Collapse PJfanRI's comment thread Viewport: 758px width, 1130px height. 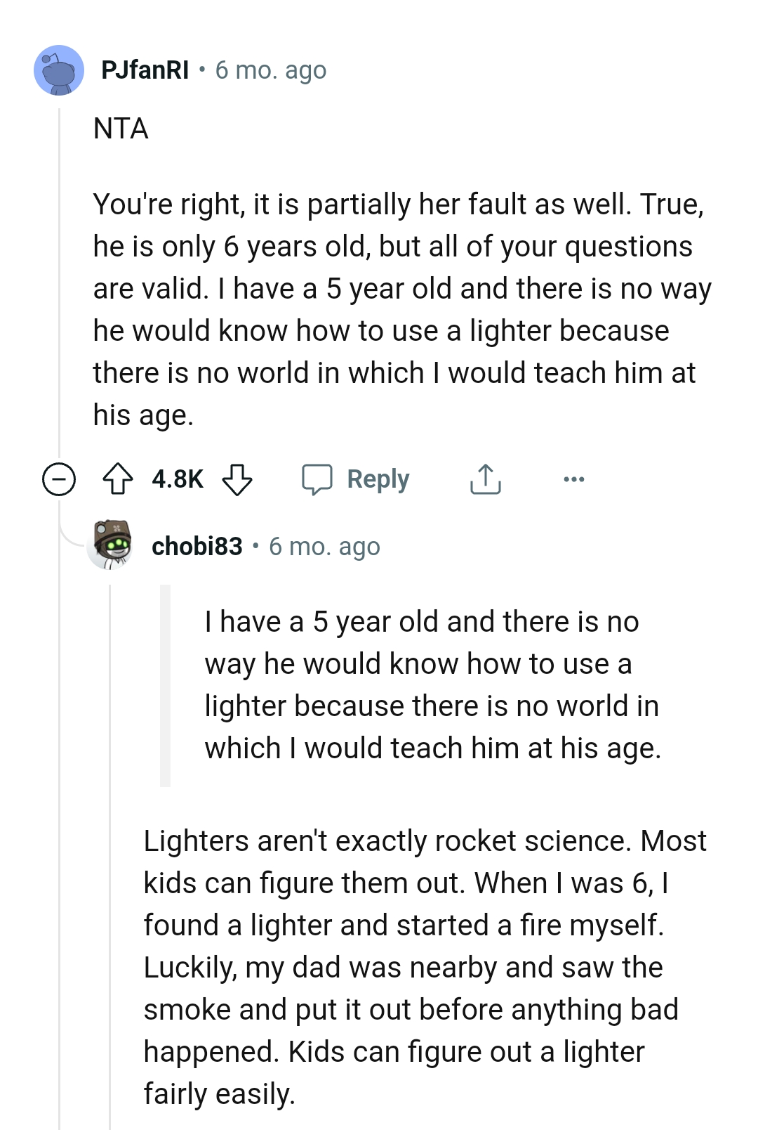59,479
